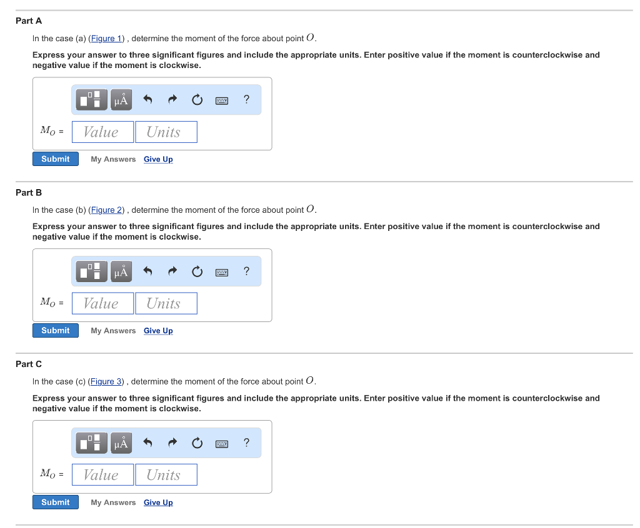
Task: Open the equation templates icon in Part B
Action: [x=91, y=271]
